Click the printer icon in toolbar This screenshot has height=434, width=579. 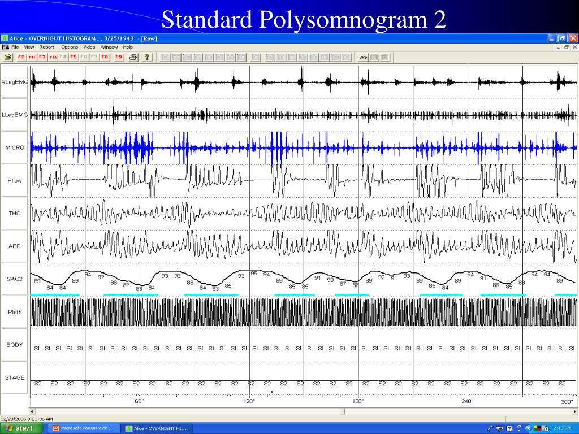tap(133, 57)
